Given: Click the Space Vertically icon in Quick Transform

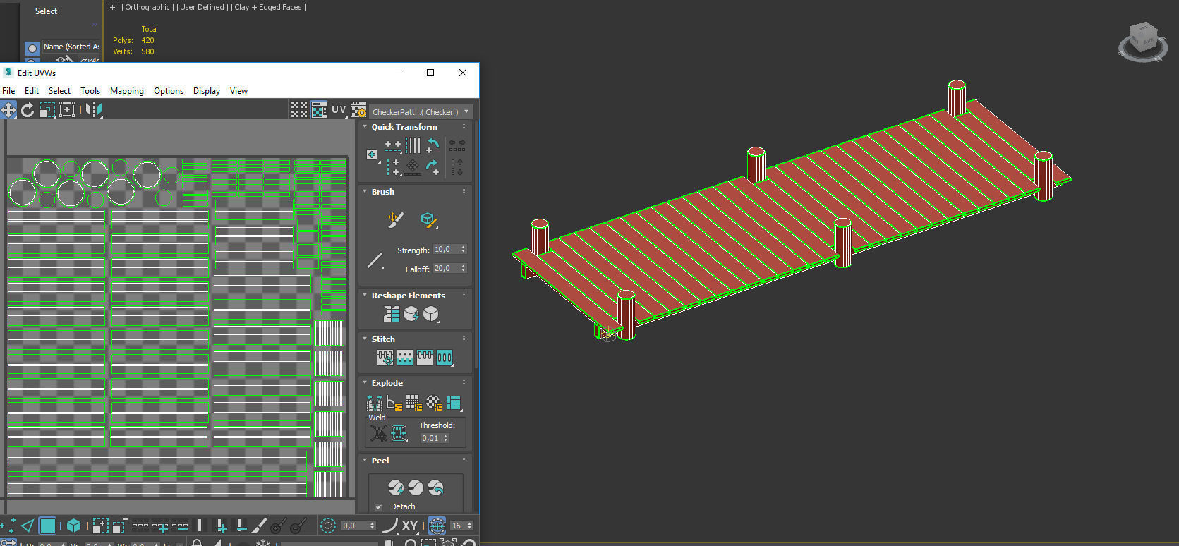Looking at the screenshot, I should (x=457, y=167).
